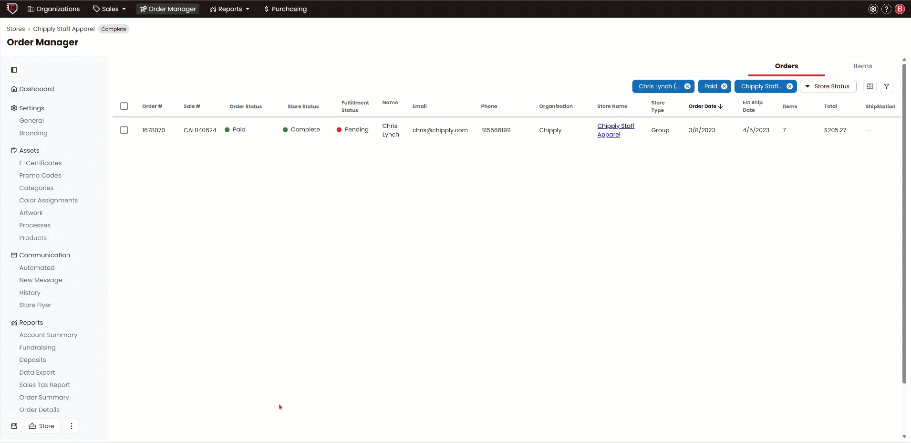Viewport: 911px width, 443px height.
Task: Expand the Store Status dropdown
Action: pos(828,86)
